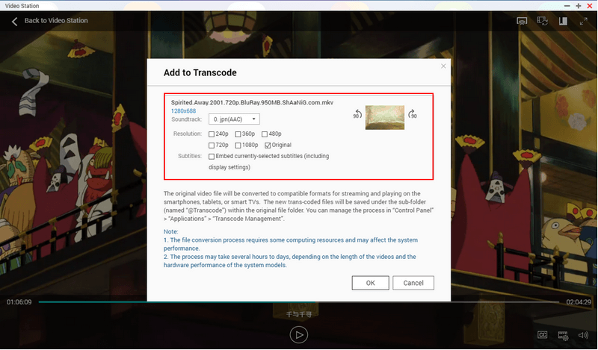Open the cast to device icon
Viewport: 598px width, 350px height.
pyautogui.click(x=522, y=21)
